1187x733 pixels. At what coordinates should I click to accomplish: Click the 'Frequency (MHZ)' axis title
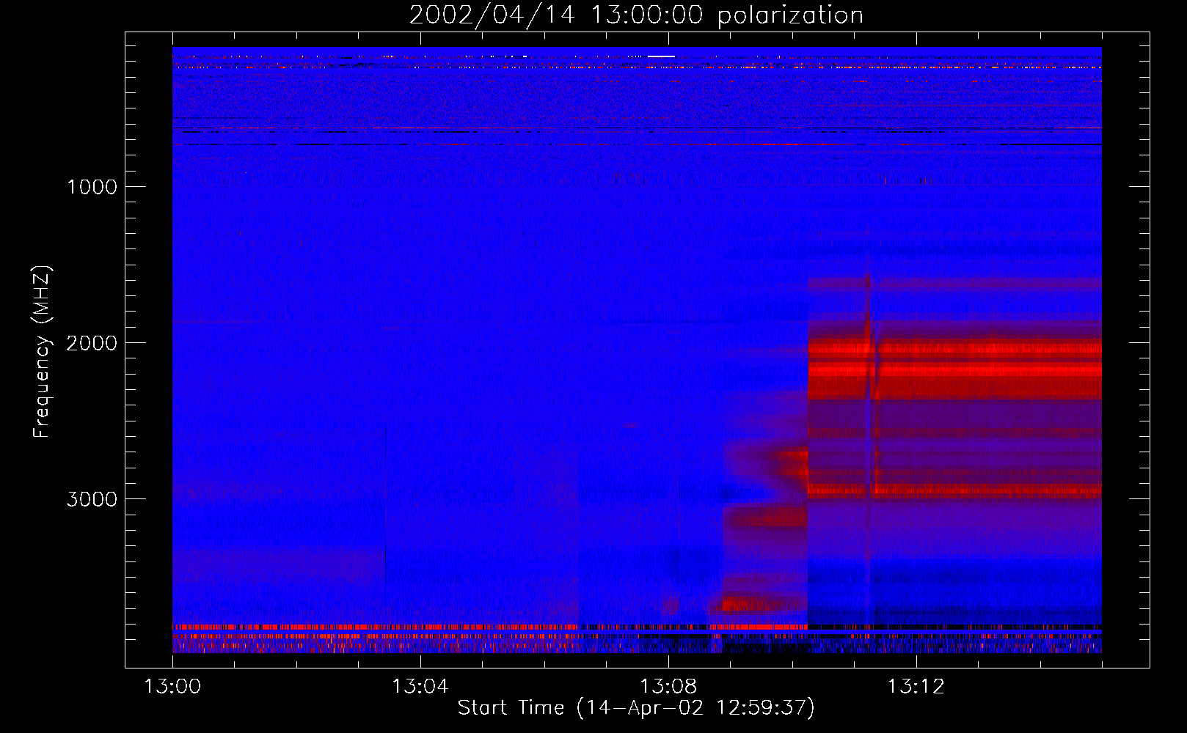(x=41, y=352)
